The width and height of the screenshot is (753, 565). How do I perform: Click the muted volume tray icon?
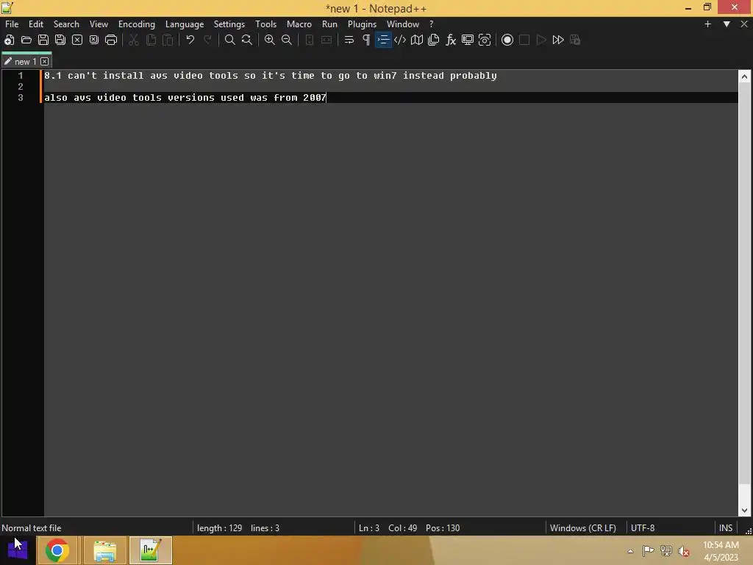[x=684, y=551]
